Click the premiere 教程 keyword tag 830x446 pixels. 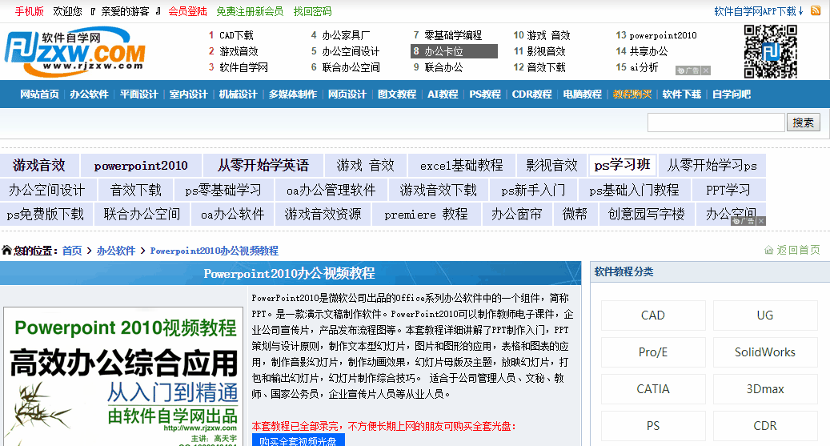[x=426, y=214]
